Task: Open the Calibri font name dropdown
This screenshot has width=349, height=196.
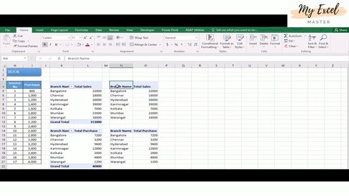Action: tap(69, 38)
